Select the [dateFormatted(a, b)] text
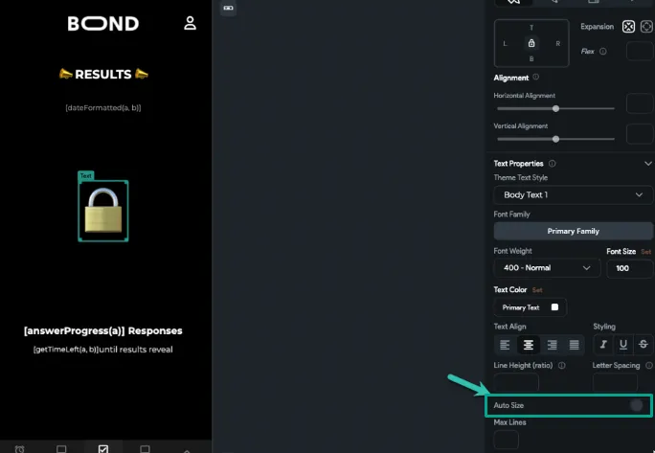 [x=103, y=108]
